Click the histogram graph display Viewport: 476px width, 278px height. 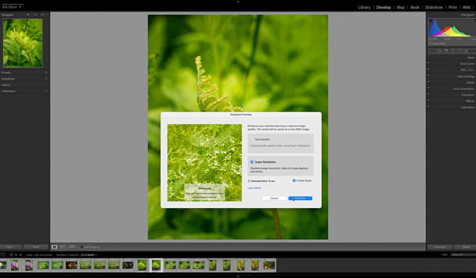click(452, 28)
